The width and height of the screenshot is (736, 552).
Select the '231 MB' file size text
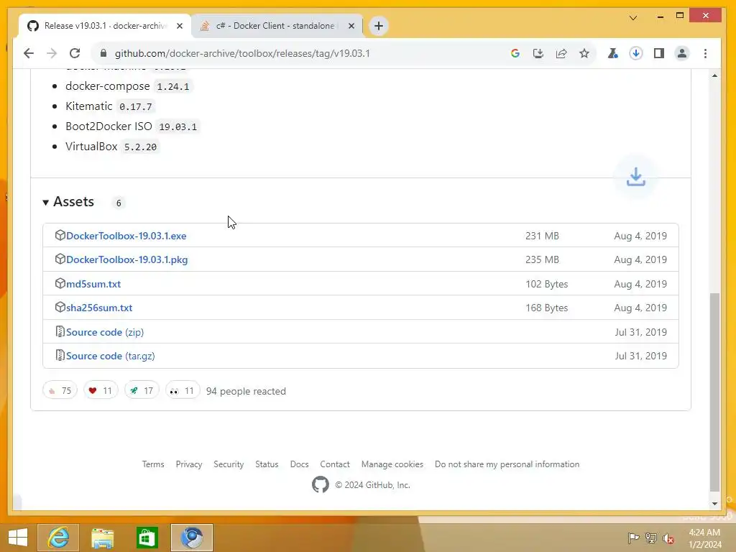click(542, 236)
